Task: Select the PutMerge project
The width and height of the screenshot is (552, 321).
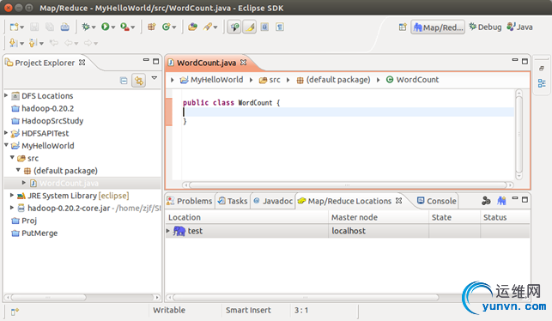Action: pyautogui.click(x=39, y=233)
